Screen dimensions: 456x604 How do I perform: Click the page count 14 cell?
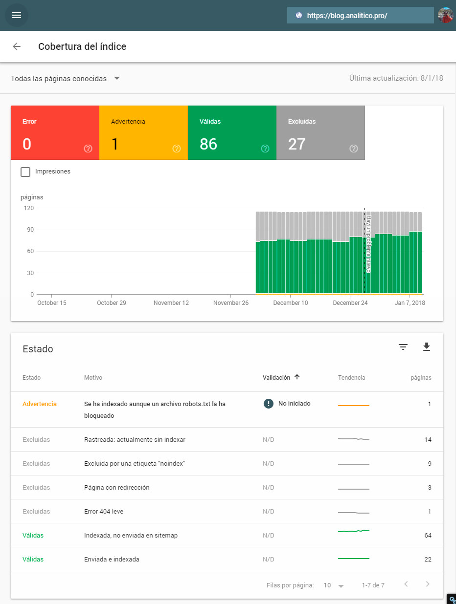pos(428,439)
